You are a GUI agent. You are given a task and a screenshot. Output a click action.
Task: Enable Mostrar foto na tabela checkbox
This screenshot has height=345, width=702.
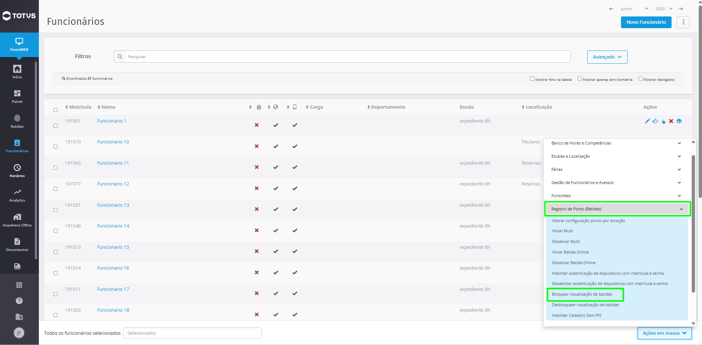coord(532,79)
